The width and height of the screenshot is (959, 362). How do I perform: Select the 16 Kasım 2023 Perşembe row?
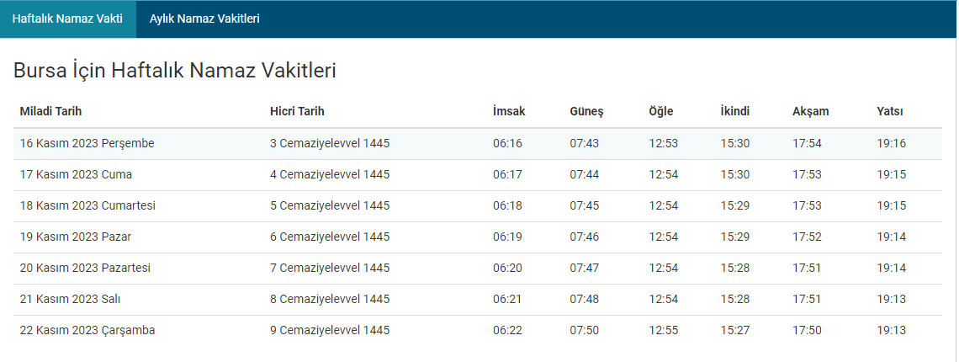pyautogui.click(x=87, y=143)
